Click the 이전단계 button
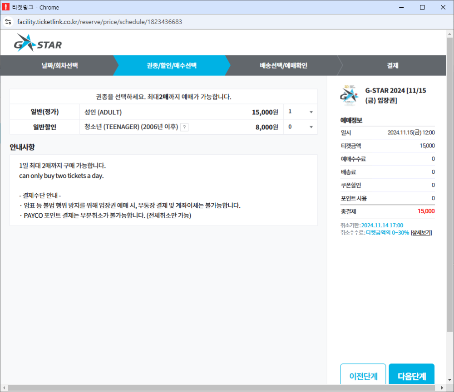Image resolution: width=454 pixels, height=392 pixels. point(363,375)
